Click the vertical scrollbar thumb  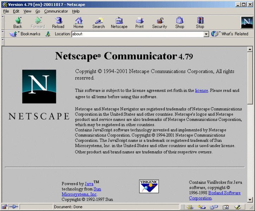pyautogui.click(x=250, y=78)
